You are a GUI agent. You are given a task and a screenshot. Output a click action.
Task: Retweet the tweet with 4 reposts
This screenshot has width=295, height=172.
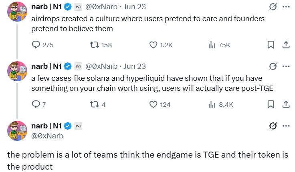[x=94, y=104]
